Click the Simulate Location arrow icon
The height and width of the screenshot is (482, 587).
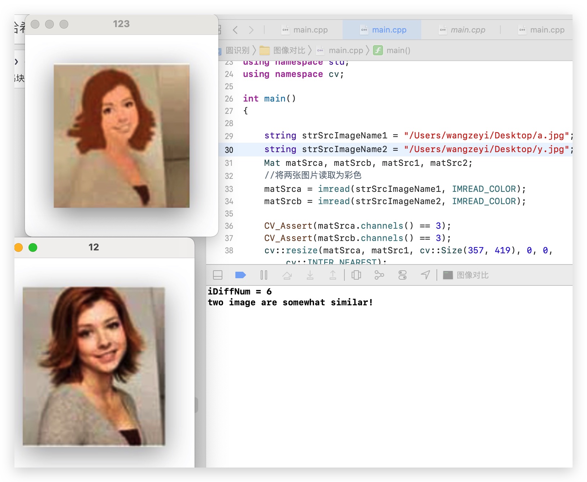[425, 275]
